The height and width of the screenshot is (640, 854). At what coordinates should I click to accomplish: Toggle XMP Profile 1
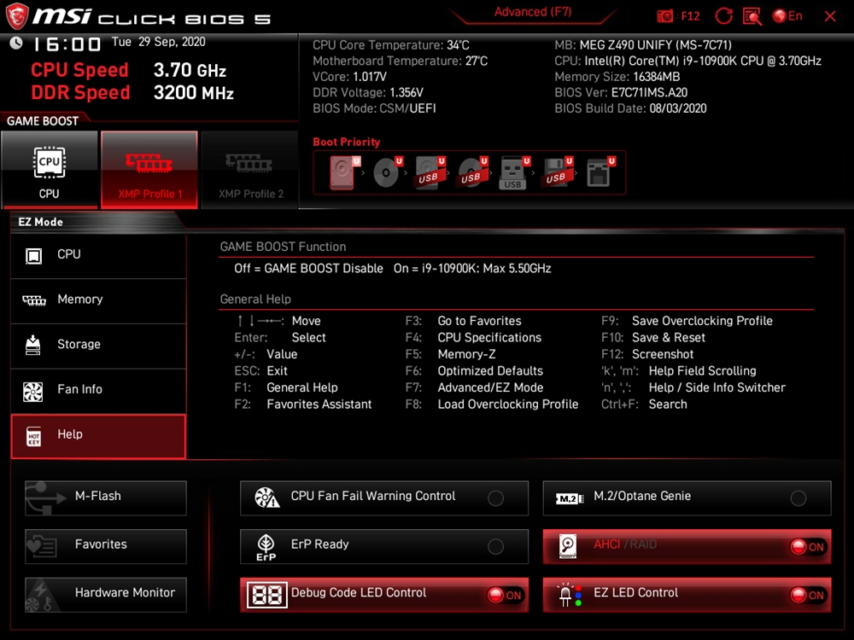point(149,169)
